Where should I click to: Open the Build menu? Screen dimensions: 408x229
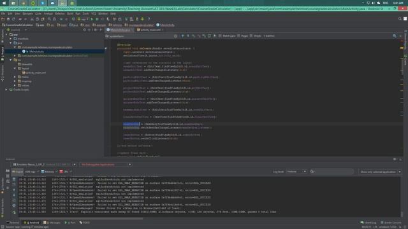pos(70,13)
